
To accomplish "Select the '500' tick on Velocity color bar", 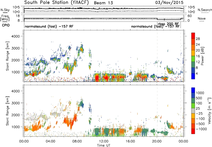I will coord(199,98).
